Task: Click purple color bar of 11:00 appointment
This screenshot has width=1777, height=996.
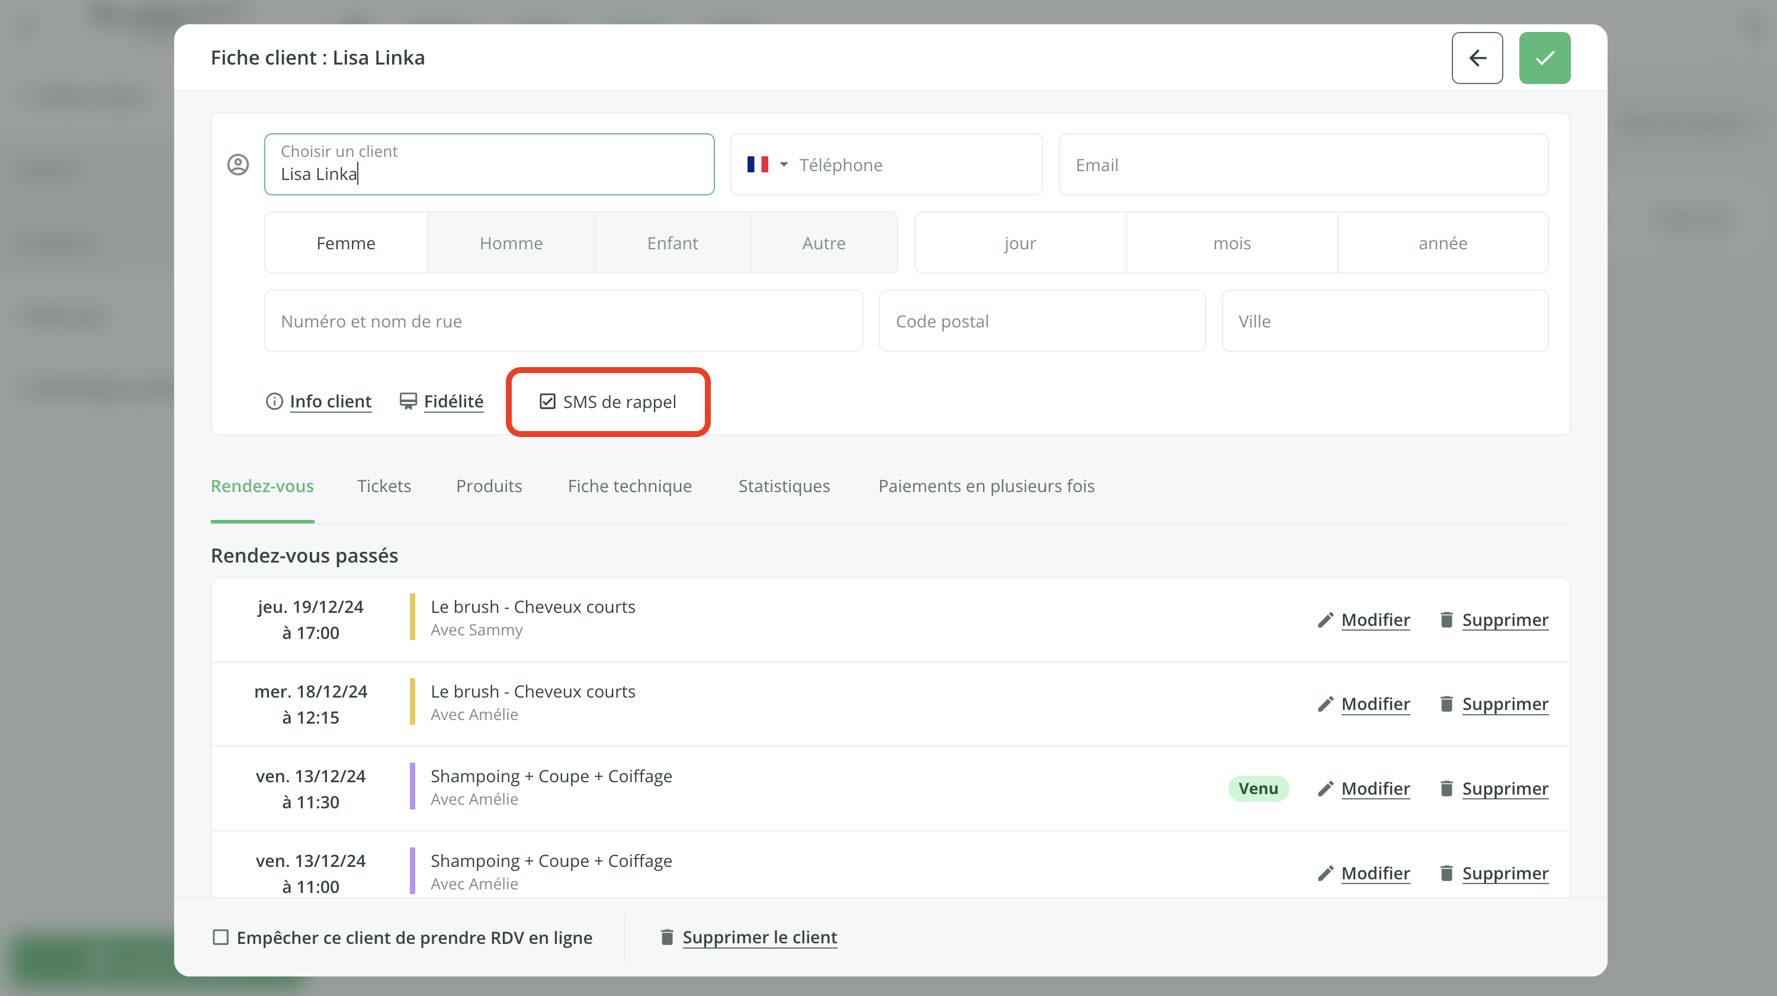Action: pyautogui.click(x=412, y=871)
